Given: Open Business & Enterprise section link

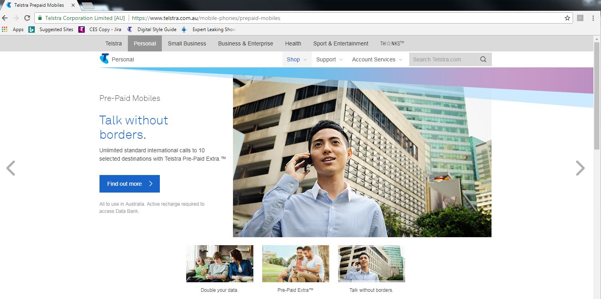Looking at the screenshot, I should point(245,43).
